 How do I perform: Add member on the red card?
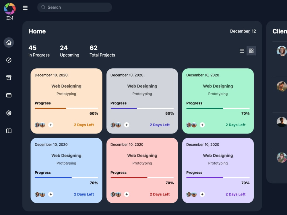pos(127,194)
